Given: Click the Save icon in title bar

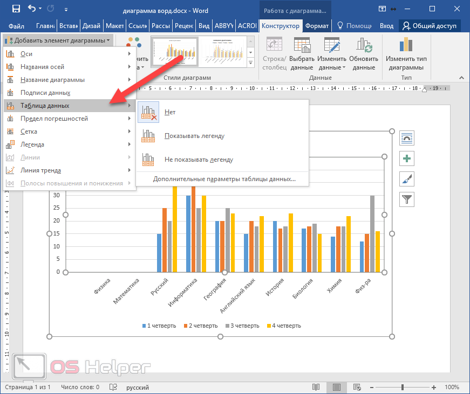Looking at the screenshot, I should click(x=16, y=9).
